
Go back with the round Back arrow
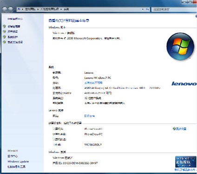(x=5, y=9)
